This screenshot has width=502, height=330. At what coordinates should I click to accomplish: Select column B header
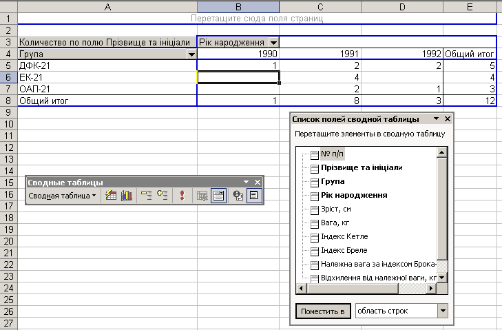(238, 7)
